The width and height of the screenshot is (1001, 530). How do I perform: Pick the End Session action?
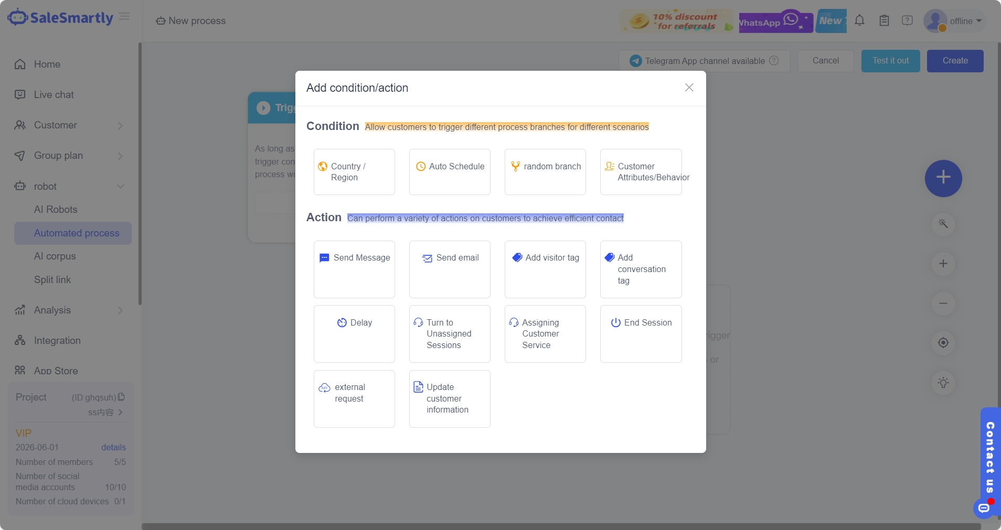641,333
